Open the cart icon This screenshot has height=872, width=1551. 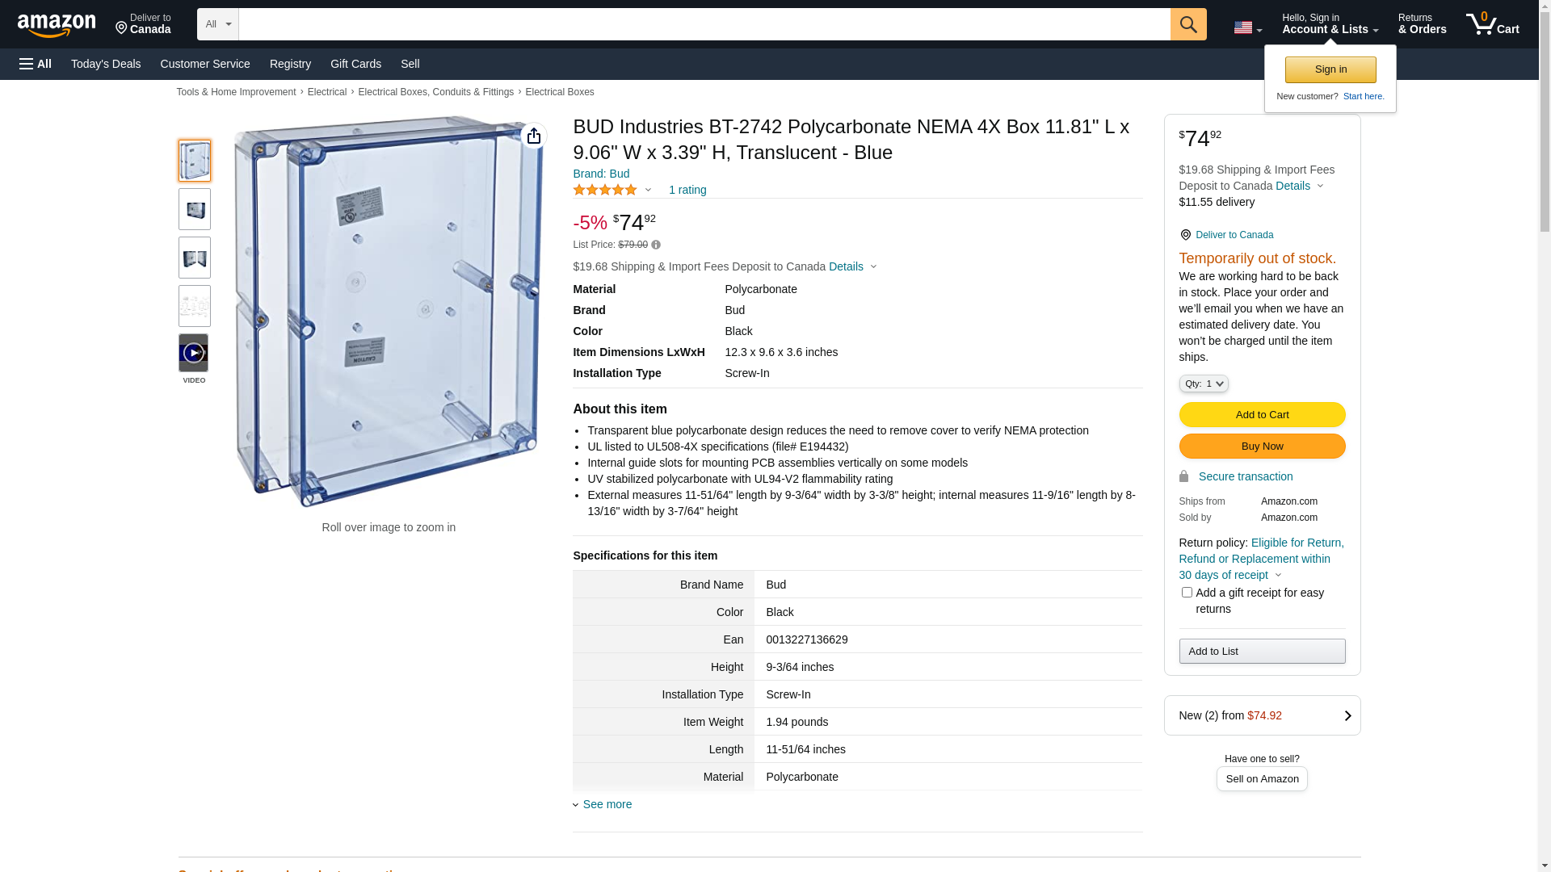[1493, 24]
